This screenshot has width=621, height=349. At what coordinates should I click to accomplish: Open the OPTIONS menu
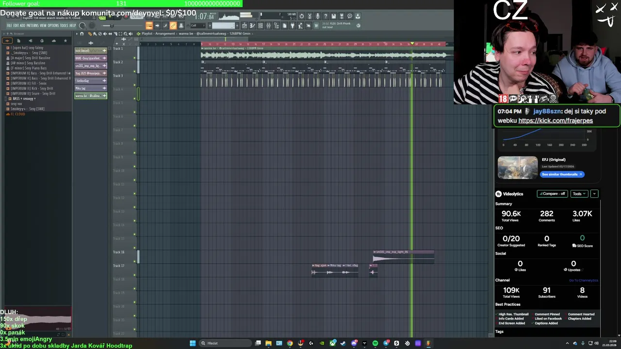point(53,25)
